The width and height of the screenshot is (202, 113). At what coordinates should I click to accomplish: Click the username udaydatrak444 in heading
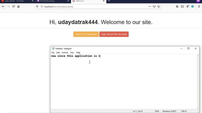[78, 22]
